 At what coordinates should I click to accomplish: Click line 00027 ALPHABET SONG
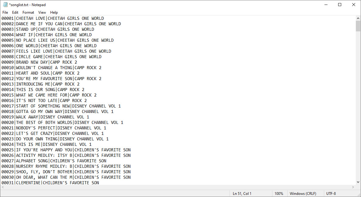54,161
